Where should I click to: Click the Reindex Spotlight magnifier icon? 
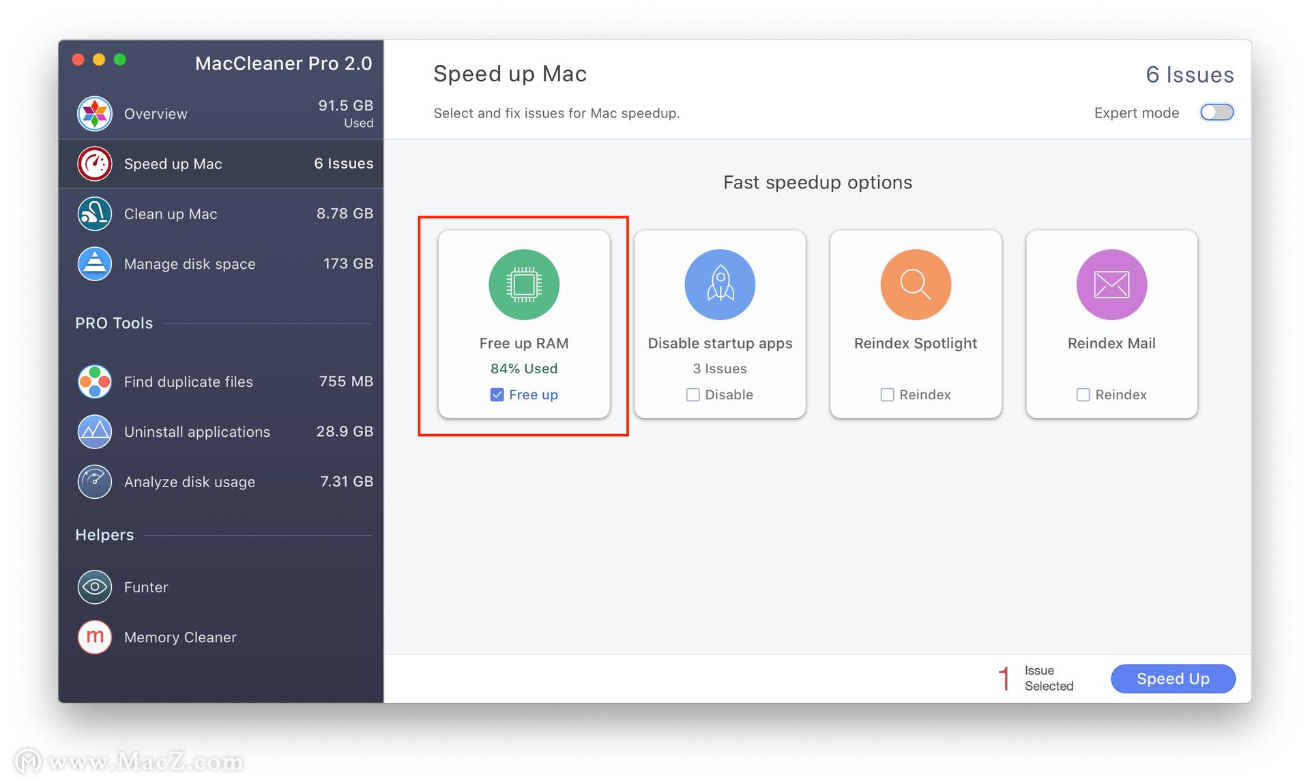click(x=915, y=285)
